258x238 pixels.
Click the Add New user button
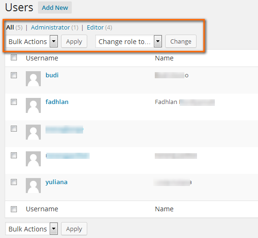(x=55, y=7)
